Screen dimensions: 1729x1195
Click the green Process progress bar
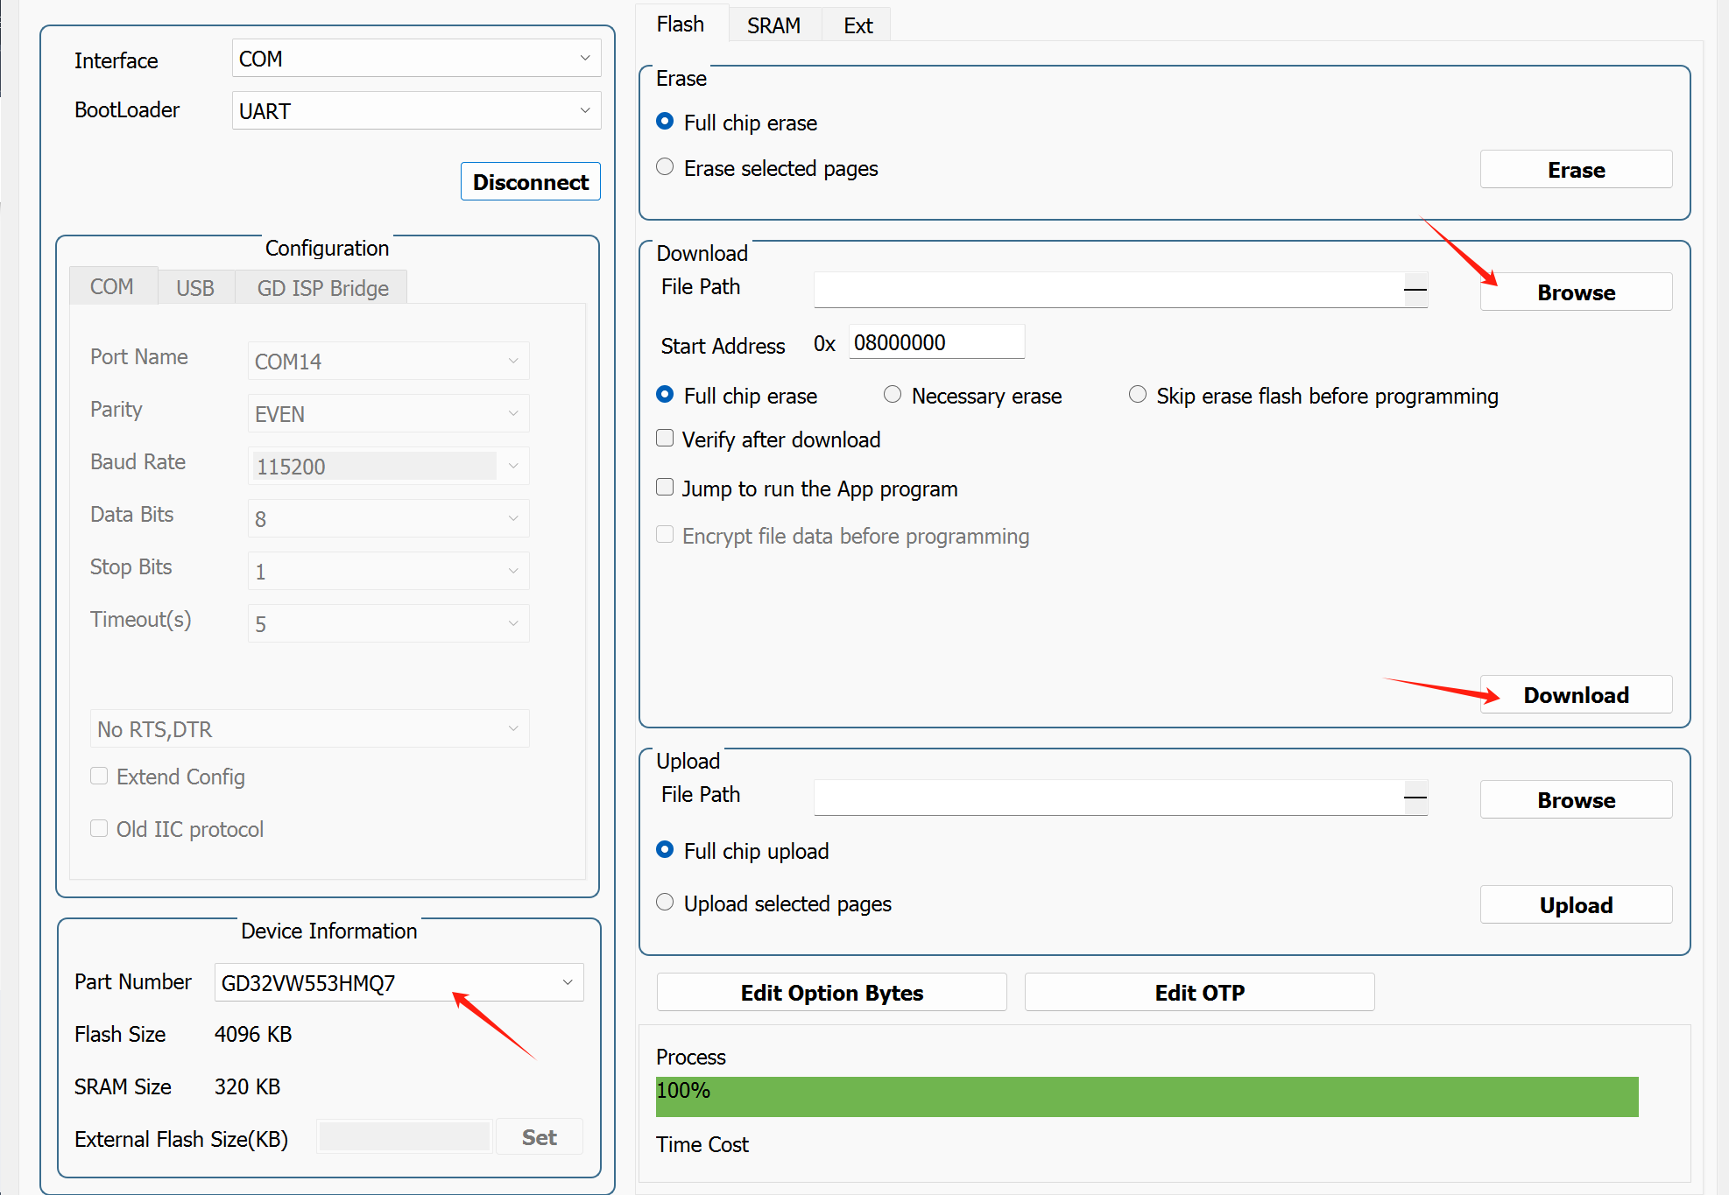tap(1146, 1097)
